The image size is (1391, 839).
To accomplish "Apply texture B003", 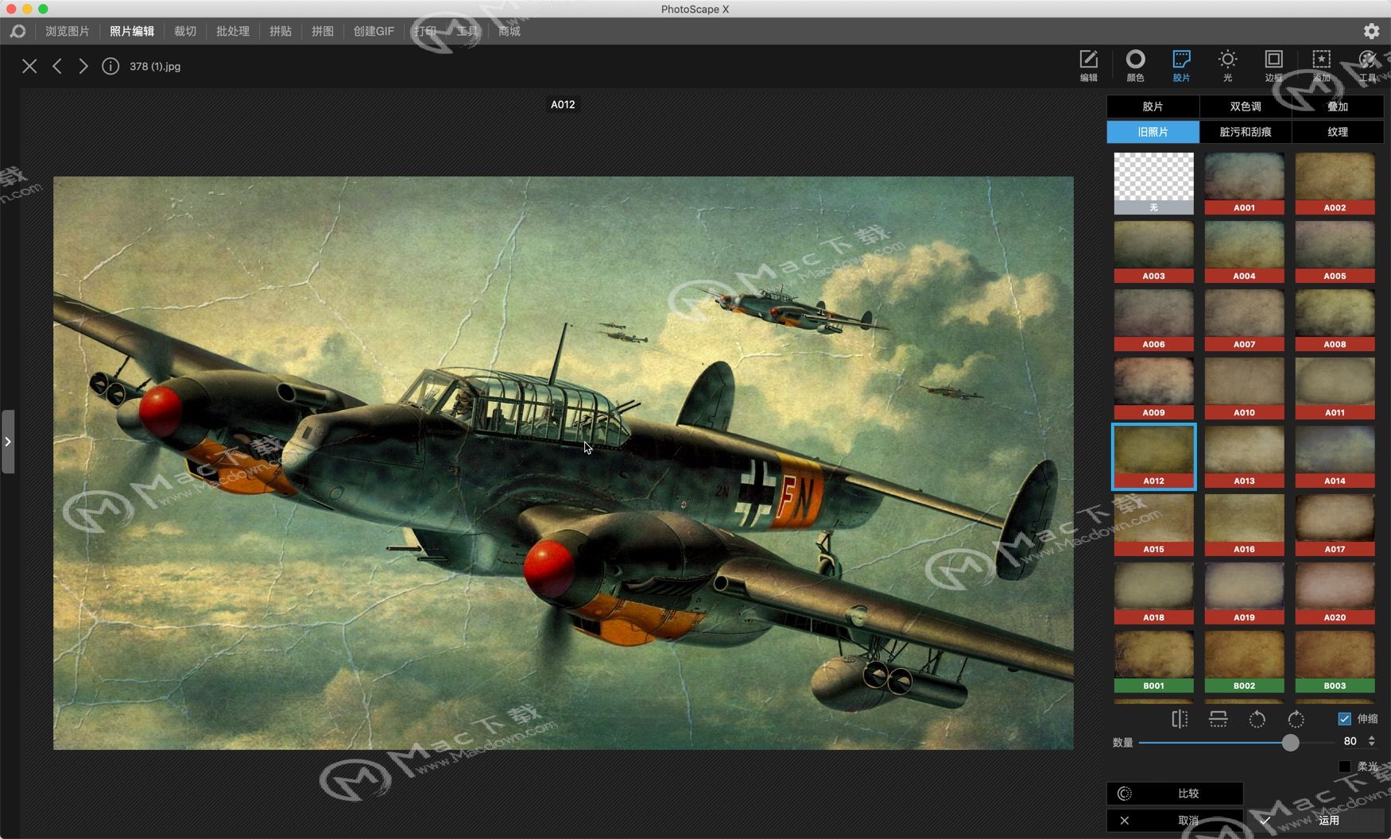I will (x=1335, y=662).
